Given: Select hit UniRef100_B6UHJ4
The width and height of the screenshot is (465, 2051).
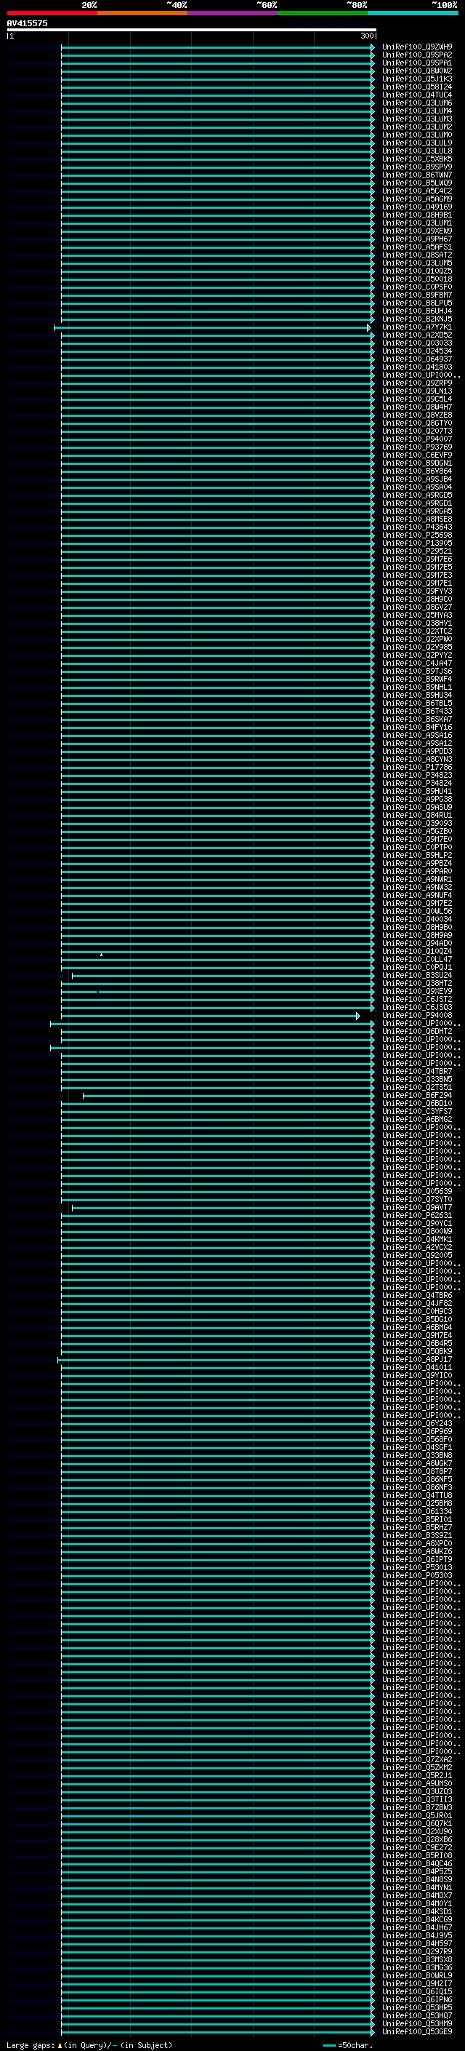Looking at the screenshot, I should [x=417, y=311].
